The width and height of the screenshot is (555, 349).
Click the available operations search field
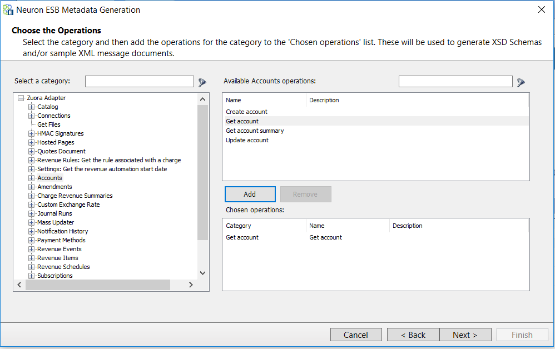point(455,81)
